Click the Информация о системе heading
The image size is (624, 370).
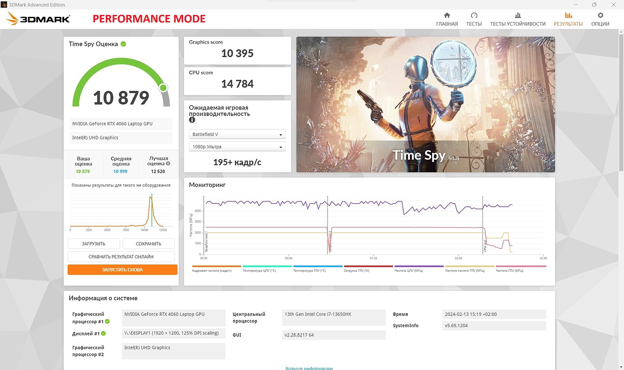click(103, 298)
